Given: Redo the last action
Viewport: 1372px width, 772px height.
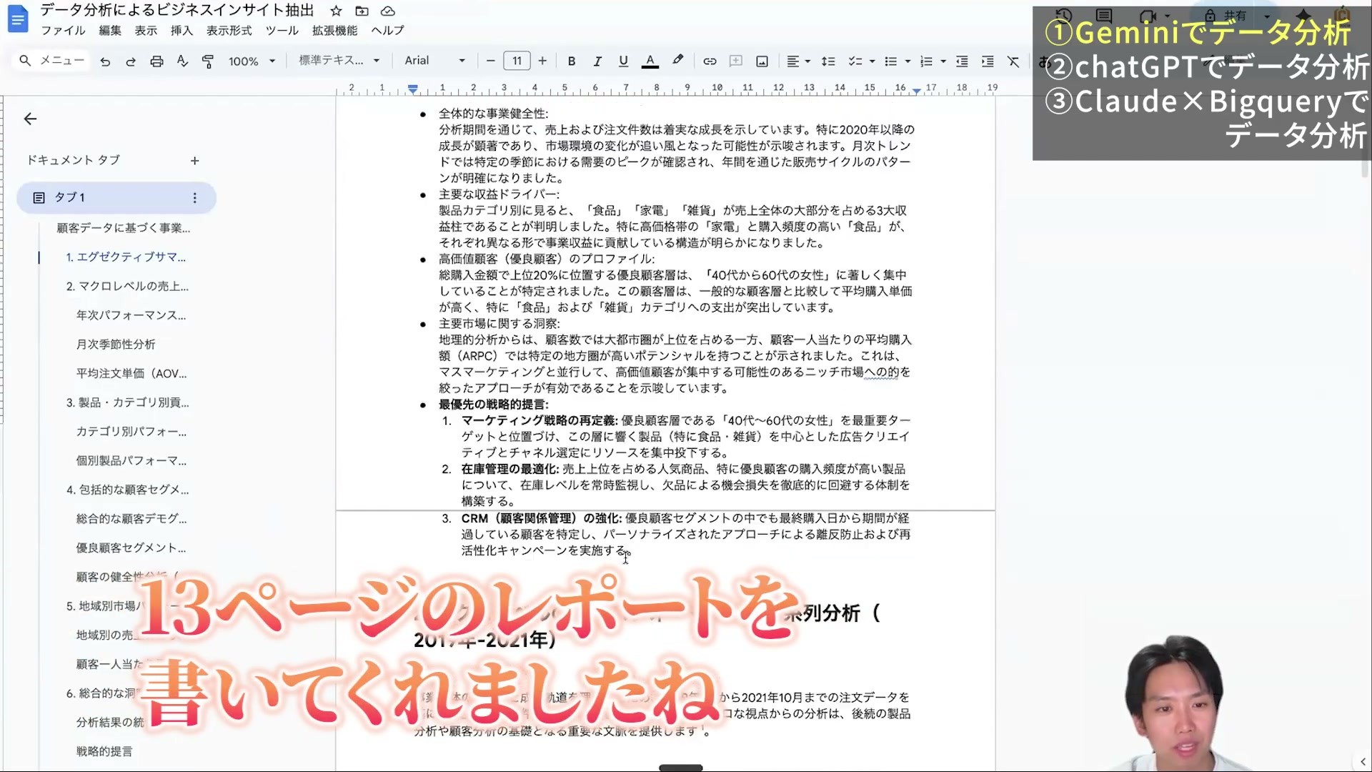Looking at the screenshot, I should click(x=131, y=61).
